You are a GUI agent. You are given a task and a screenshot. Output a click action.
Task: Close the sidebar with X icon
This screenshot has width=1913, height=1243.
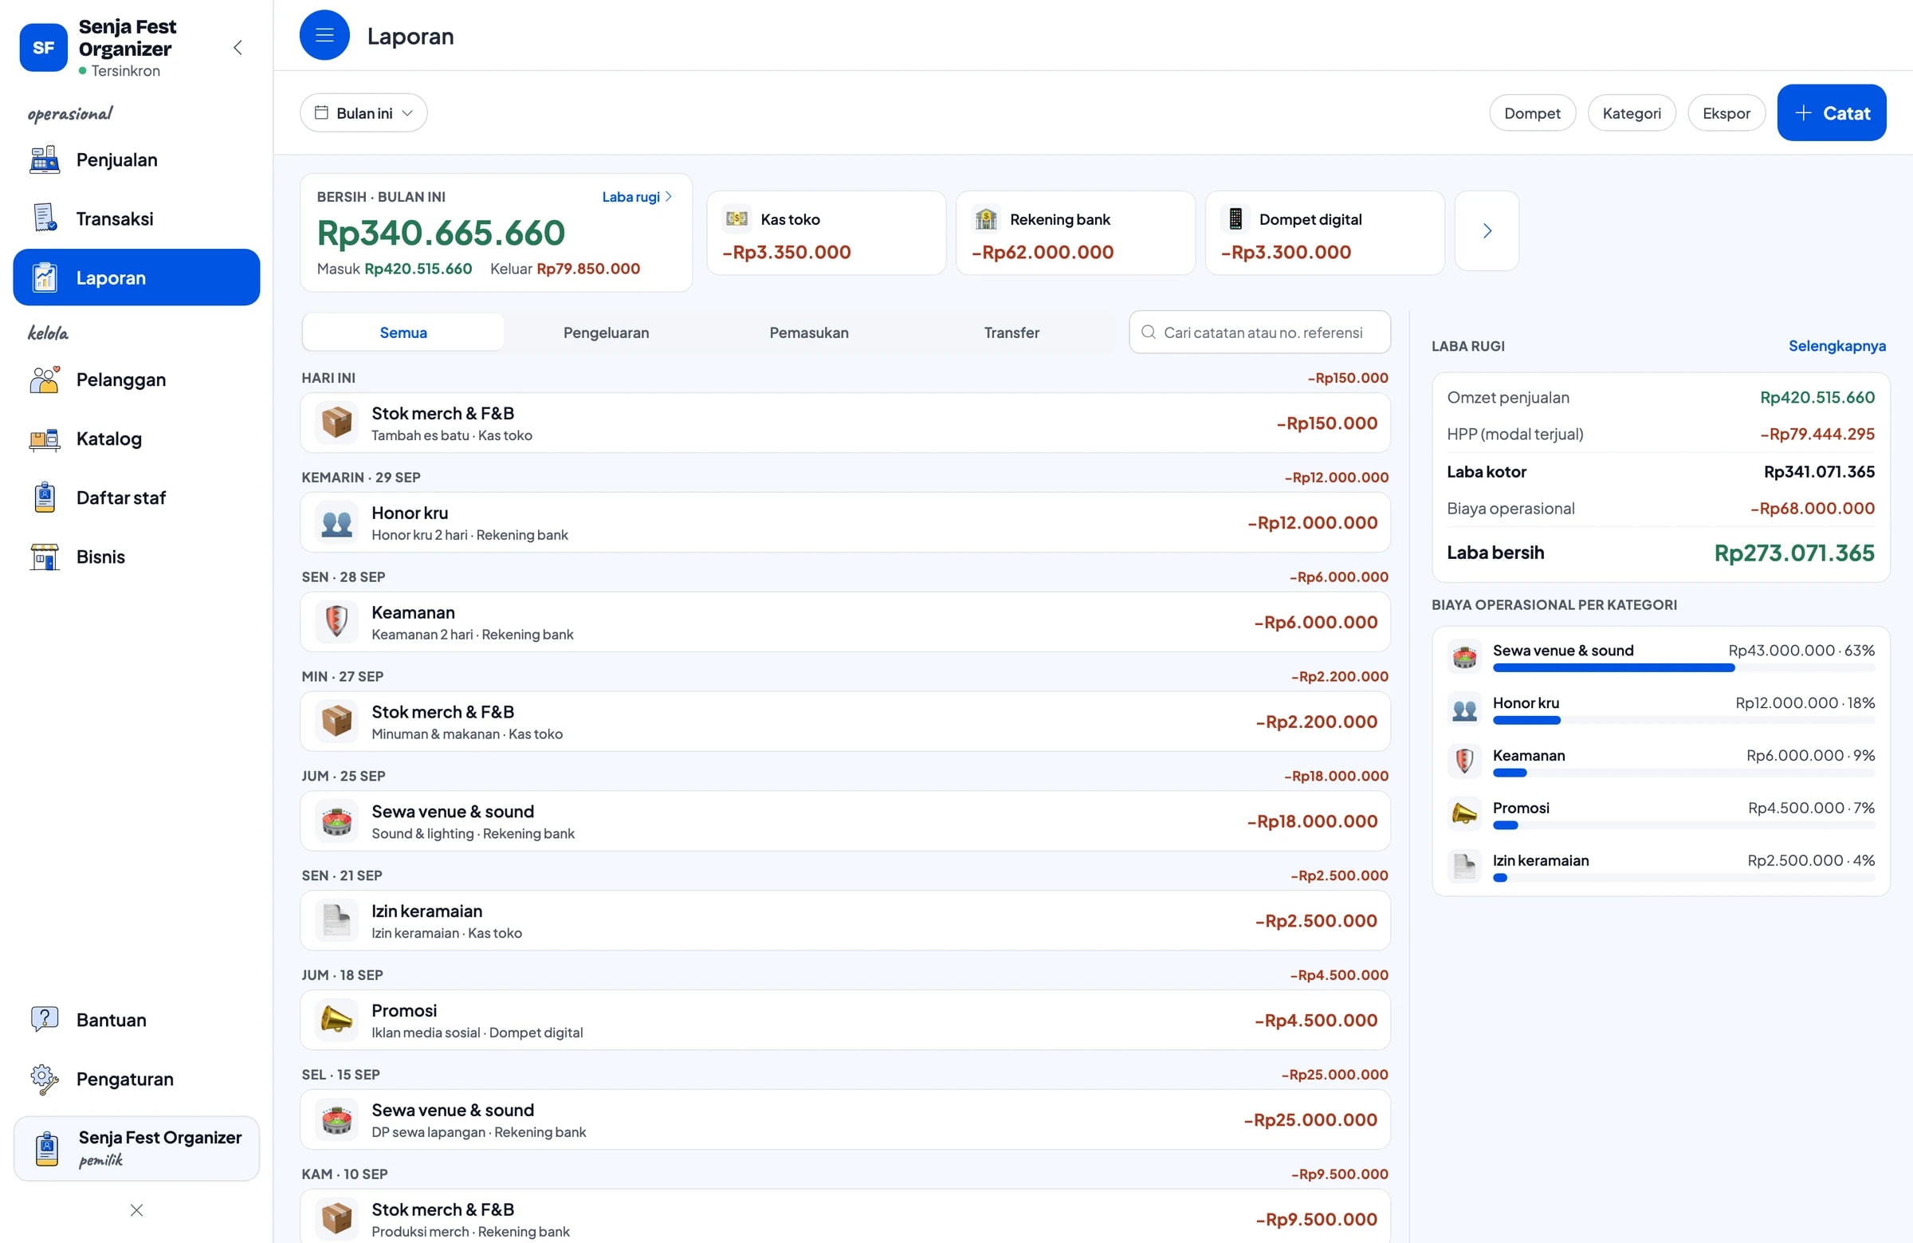[x=136, y=1210]
